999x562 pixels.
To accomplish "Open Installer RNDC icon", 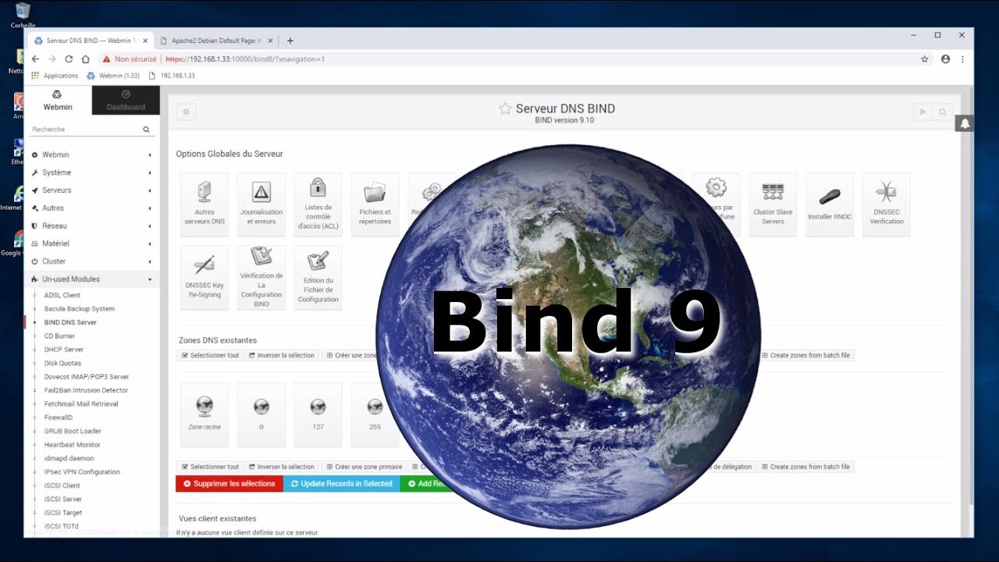I will (x=830, y=205).
